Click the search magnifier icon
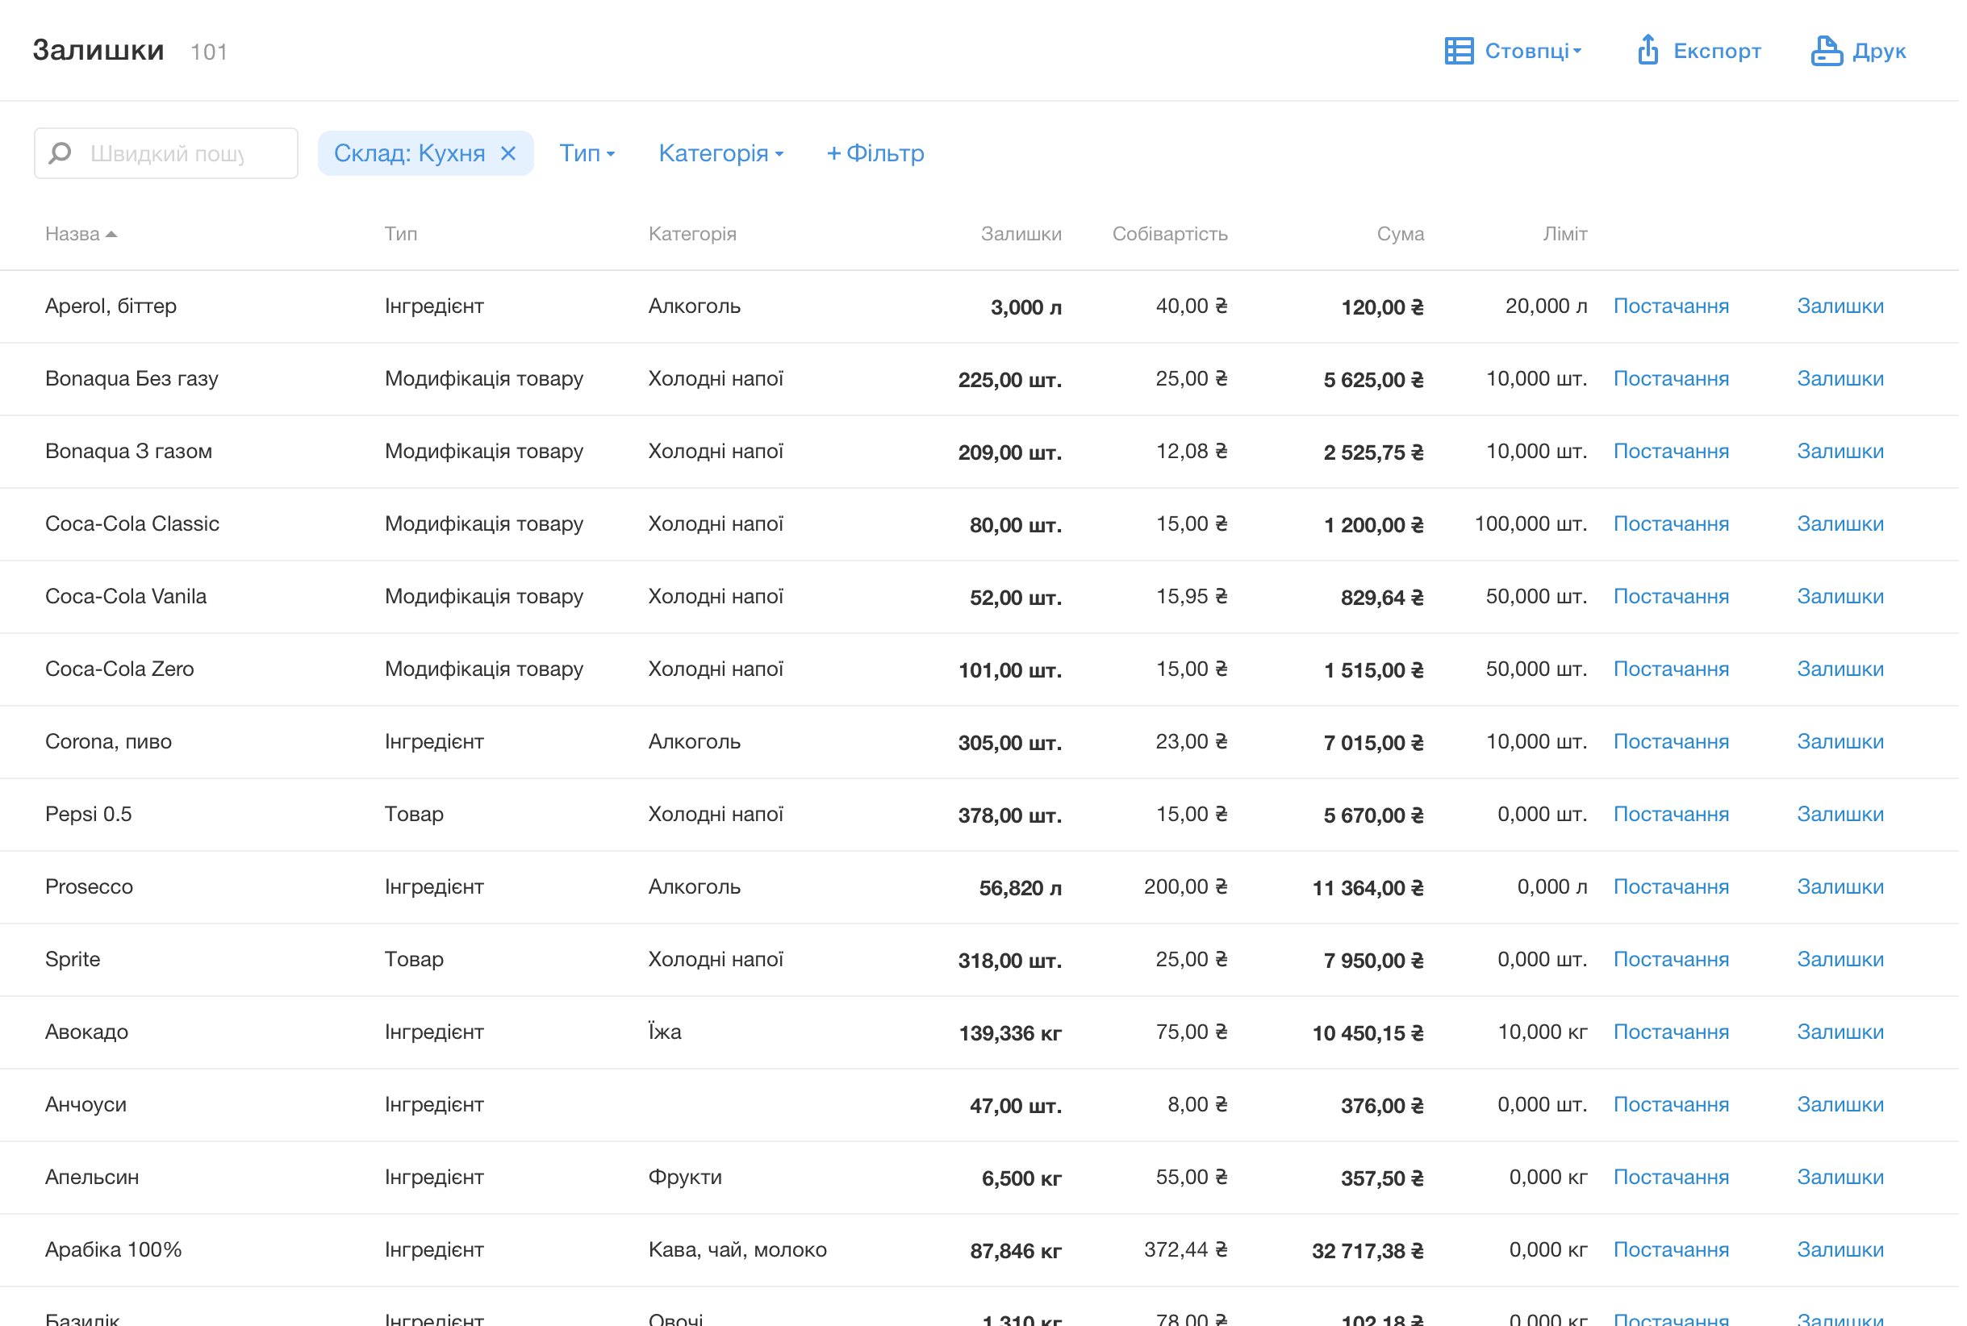1967x1326 pixels. tap(60, 153)
